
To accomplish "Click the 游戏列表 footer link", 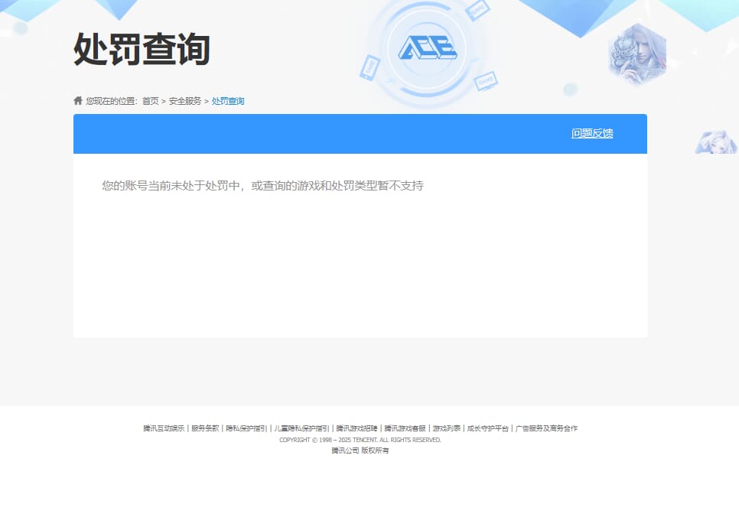I will click(x=446, y=428).
